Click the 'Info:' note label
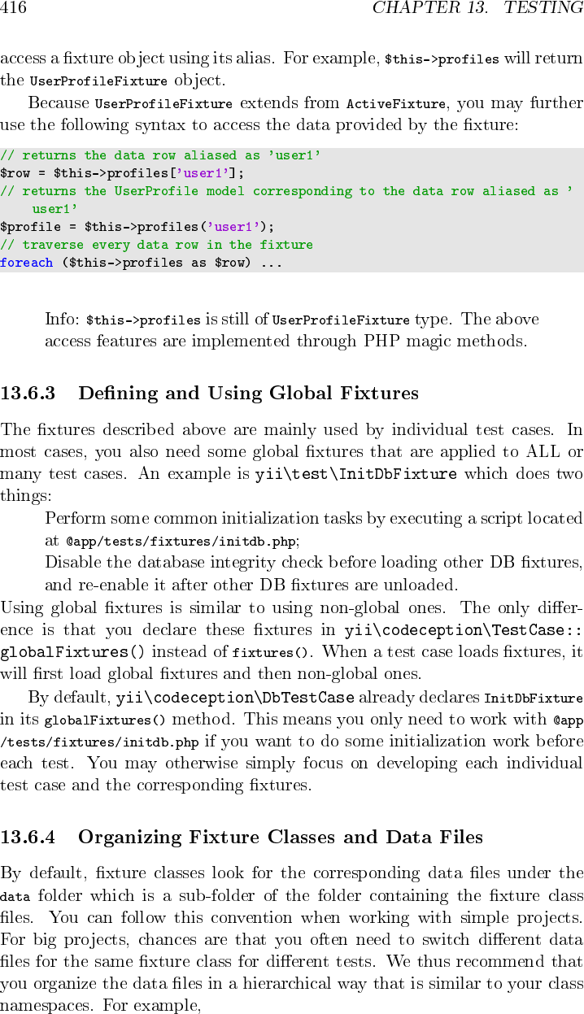Screen dimensions: 584x1014 click(x=63, y=320)
